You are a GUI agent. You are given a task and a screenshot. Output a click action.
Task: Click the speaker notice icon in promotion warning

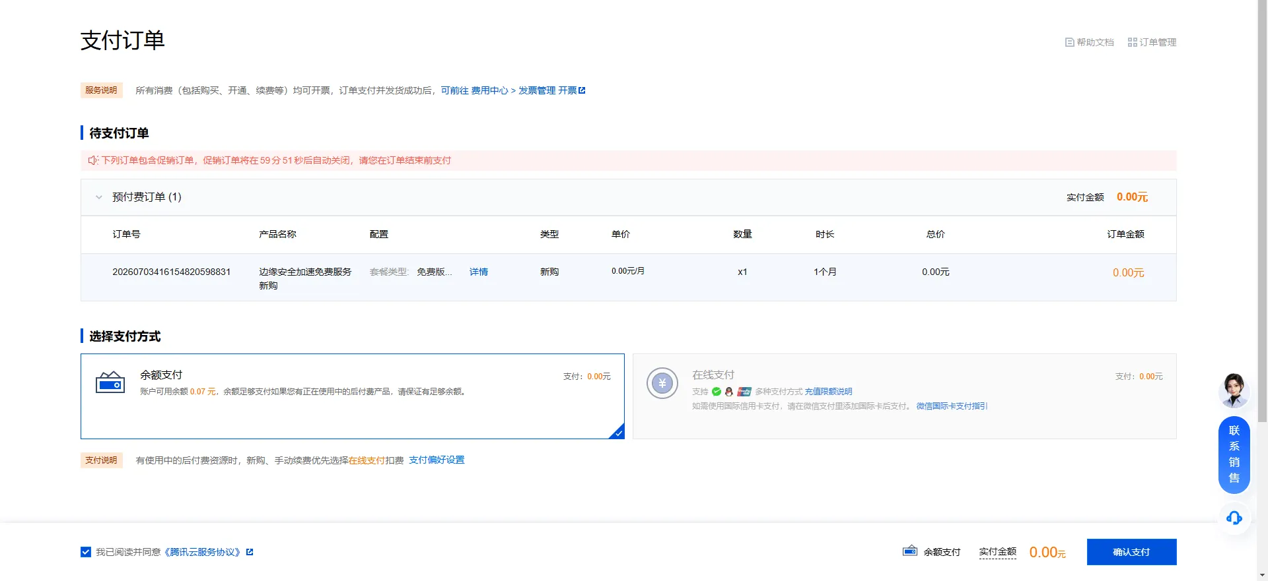(x=93, y=160)
